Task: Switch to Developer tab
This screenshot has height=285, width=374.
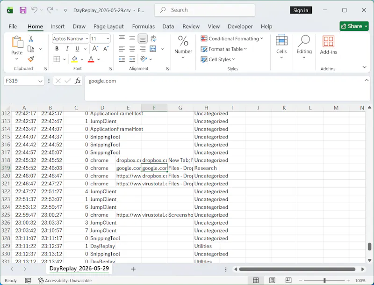Action: pyautogui.click(x=240, y=27)
